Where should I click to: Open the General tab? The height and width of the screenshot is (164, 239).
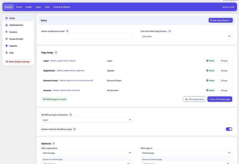tap(8, 7)
